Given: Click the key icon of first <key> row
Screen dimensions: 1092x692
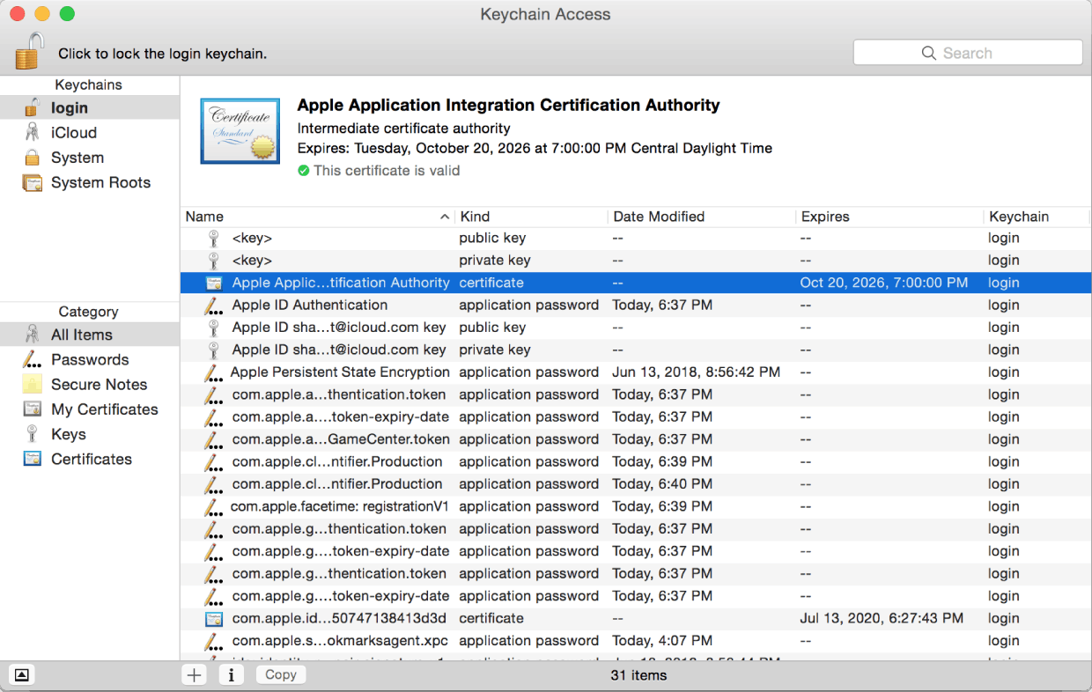Looking at the screenshot, I should (x=213, y=239).
